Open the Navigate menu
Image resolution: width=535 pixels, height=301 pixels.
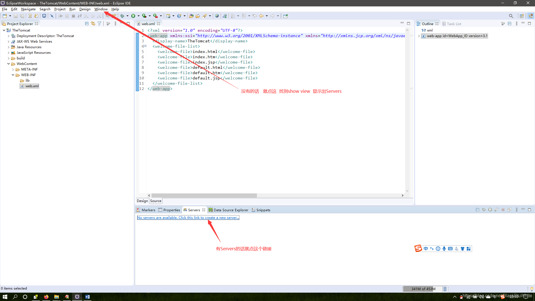click(x=28, y=9)
